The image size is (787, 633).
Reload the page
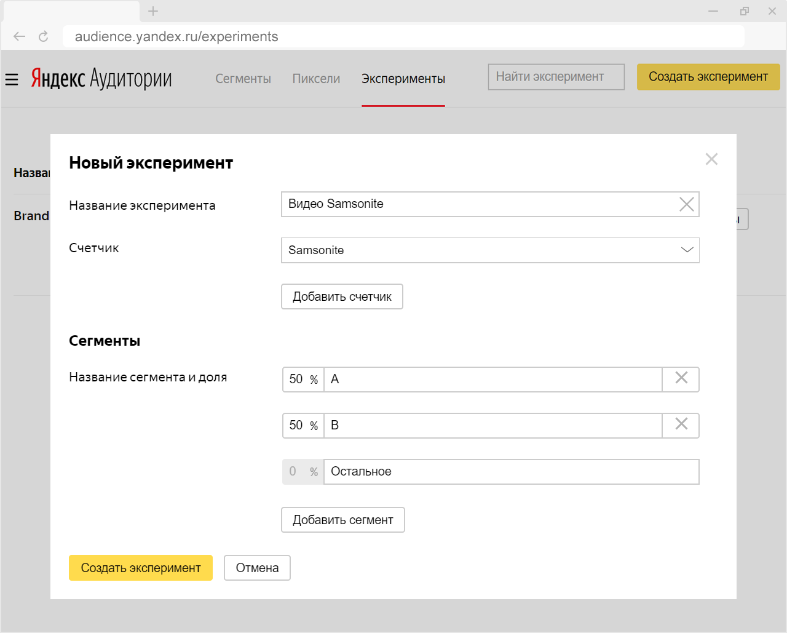tap(44, 36)
